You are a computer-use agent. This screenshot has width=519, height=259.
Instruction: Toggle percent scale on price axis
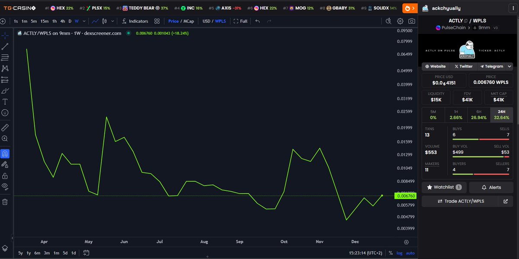point(391,253)
